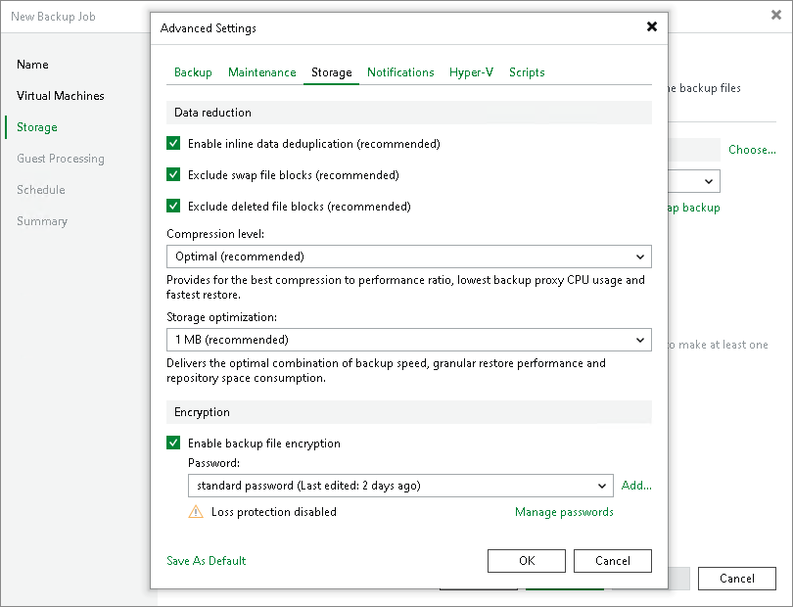Open the Hyper-V tab
Viewport: 793px width, 607px height.
click(x=471, y=72)
